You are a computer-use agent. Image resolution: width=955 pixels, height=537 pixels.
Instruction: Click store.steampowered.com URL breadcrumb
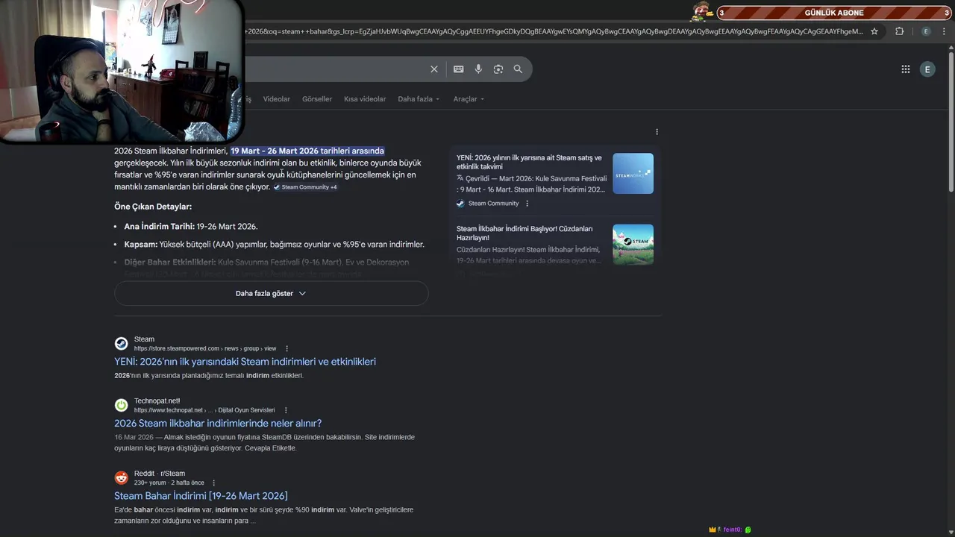click(x=205, y=348)
